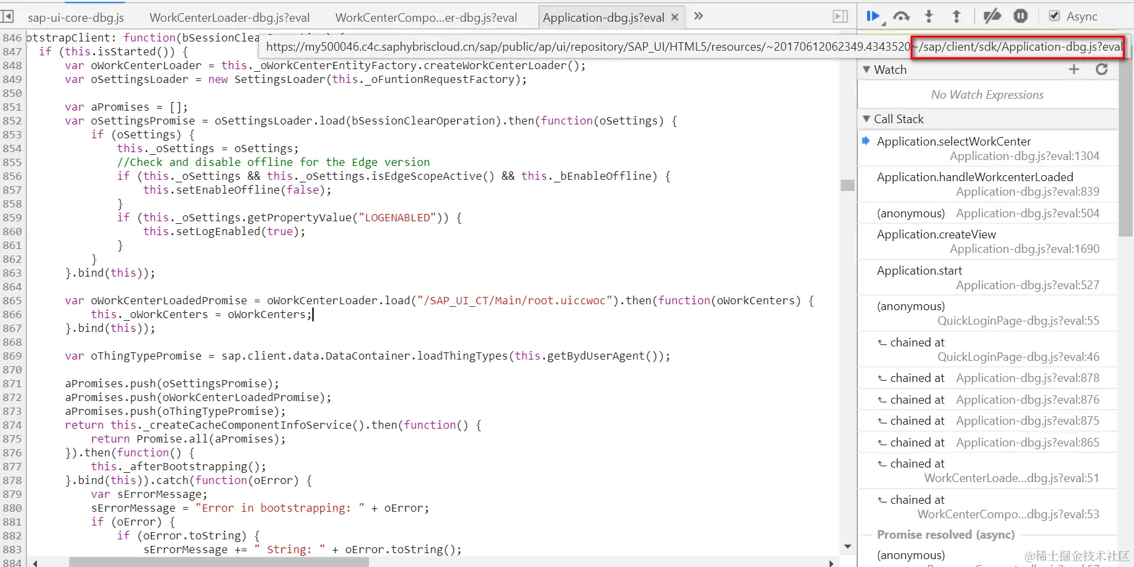Toggle the file navigator sidebar icon

pyautogui.click(x=7, y=16)
